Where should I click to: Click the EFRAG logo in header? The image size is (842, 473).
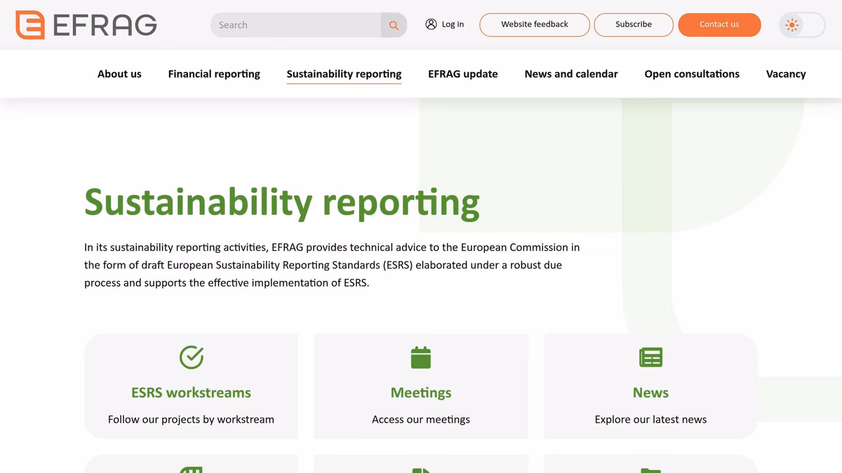tap(86, 25)
